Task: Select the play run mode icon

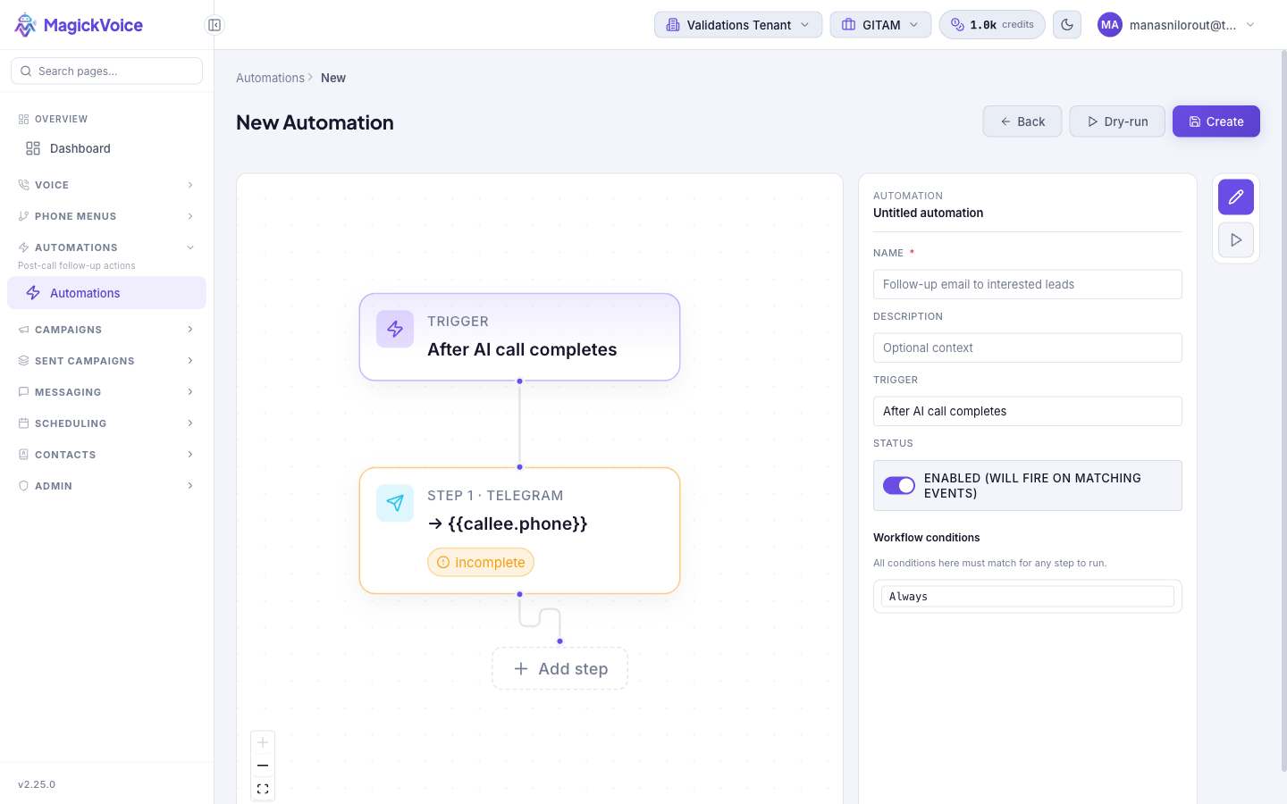Action: 1236,240
